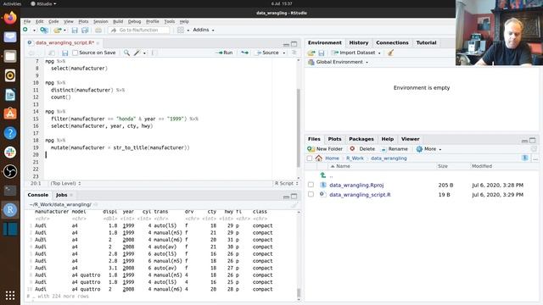Click the workspace panes grid icon
This screenshot has height=305, width=543.
click(x=181, y=30)
